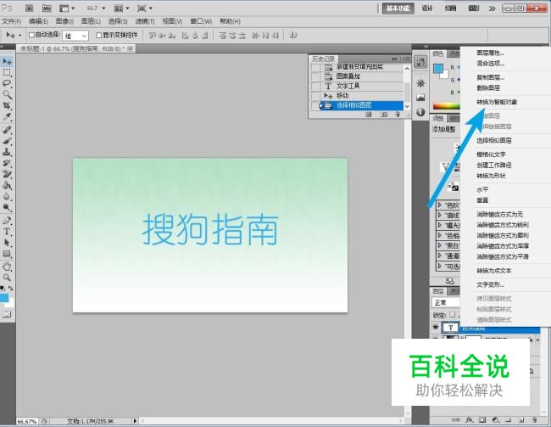This screenshot has height=427, width=551.
Task: Swap foreground and background colors
Action: pyautogui.click(x=10, y=288)
